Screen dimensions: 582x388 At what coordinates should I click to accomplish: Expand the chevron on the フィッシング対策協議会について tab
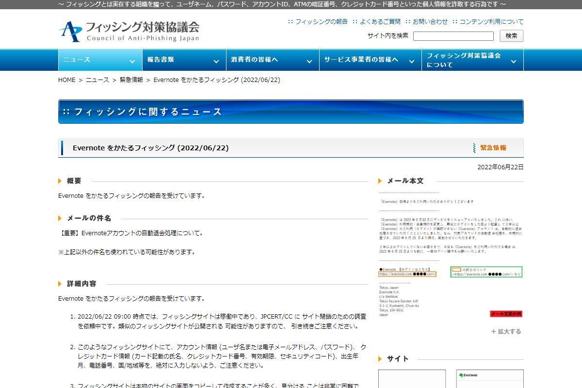click(x=514, y=61)
